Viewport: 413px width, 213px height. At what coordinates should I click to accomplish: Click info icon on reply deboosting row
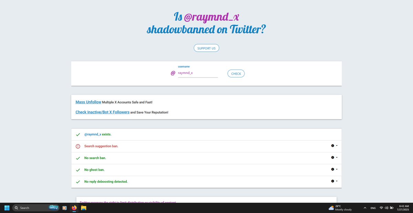pos(333,181)
